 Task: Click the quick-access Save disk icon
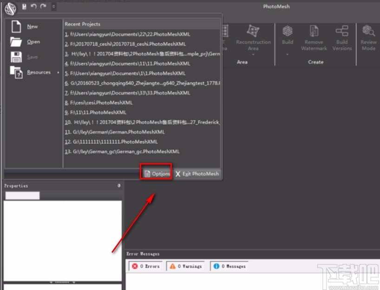coord(24,6)
